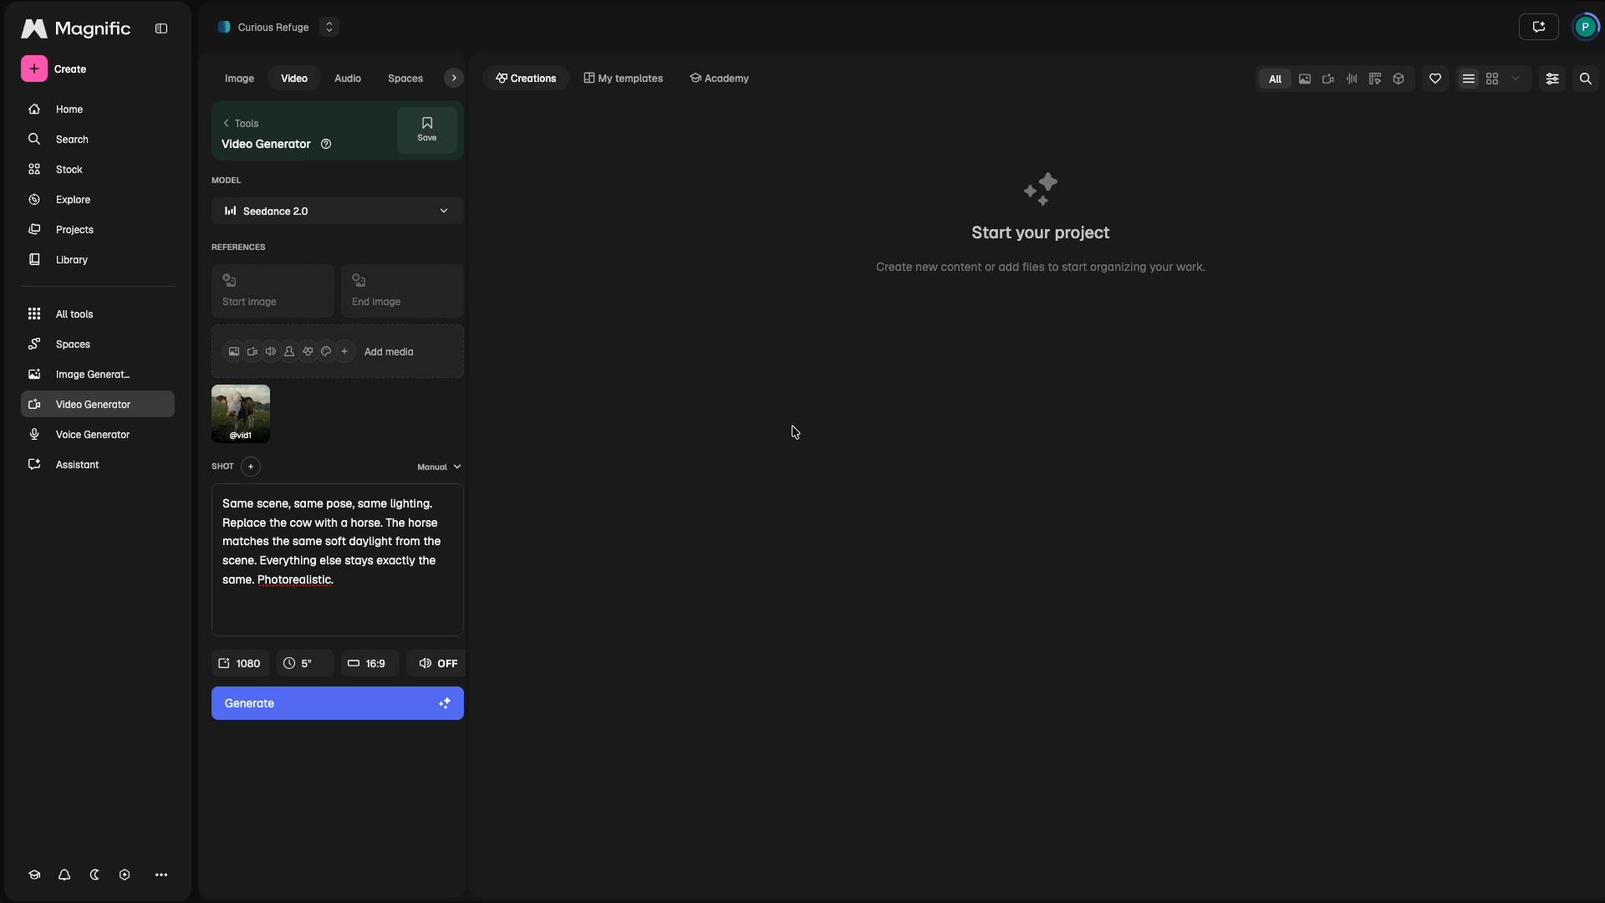
Task: Add shapes element reference icon
Action: click(x=308, y=352)
